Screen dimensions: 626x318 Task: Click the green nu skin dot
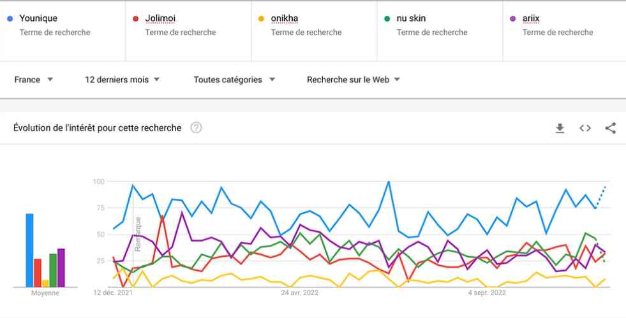tap(387, 18)
